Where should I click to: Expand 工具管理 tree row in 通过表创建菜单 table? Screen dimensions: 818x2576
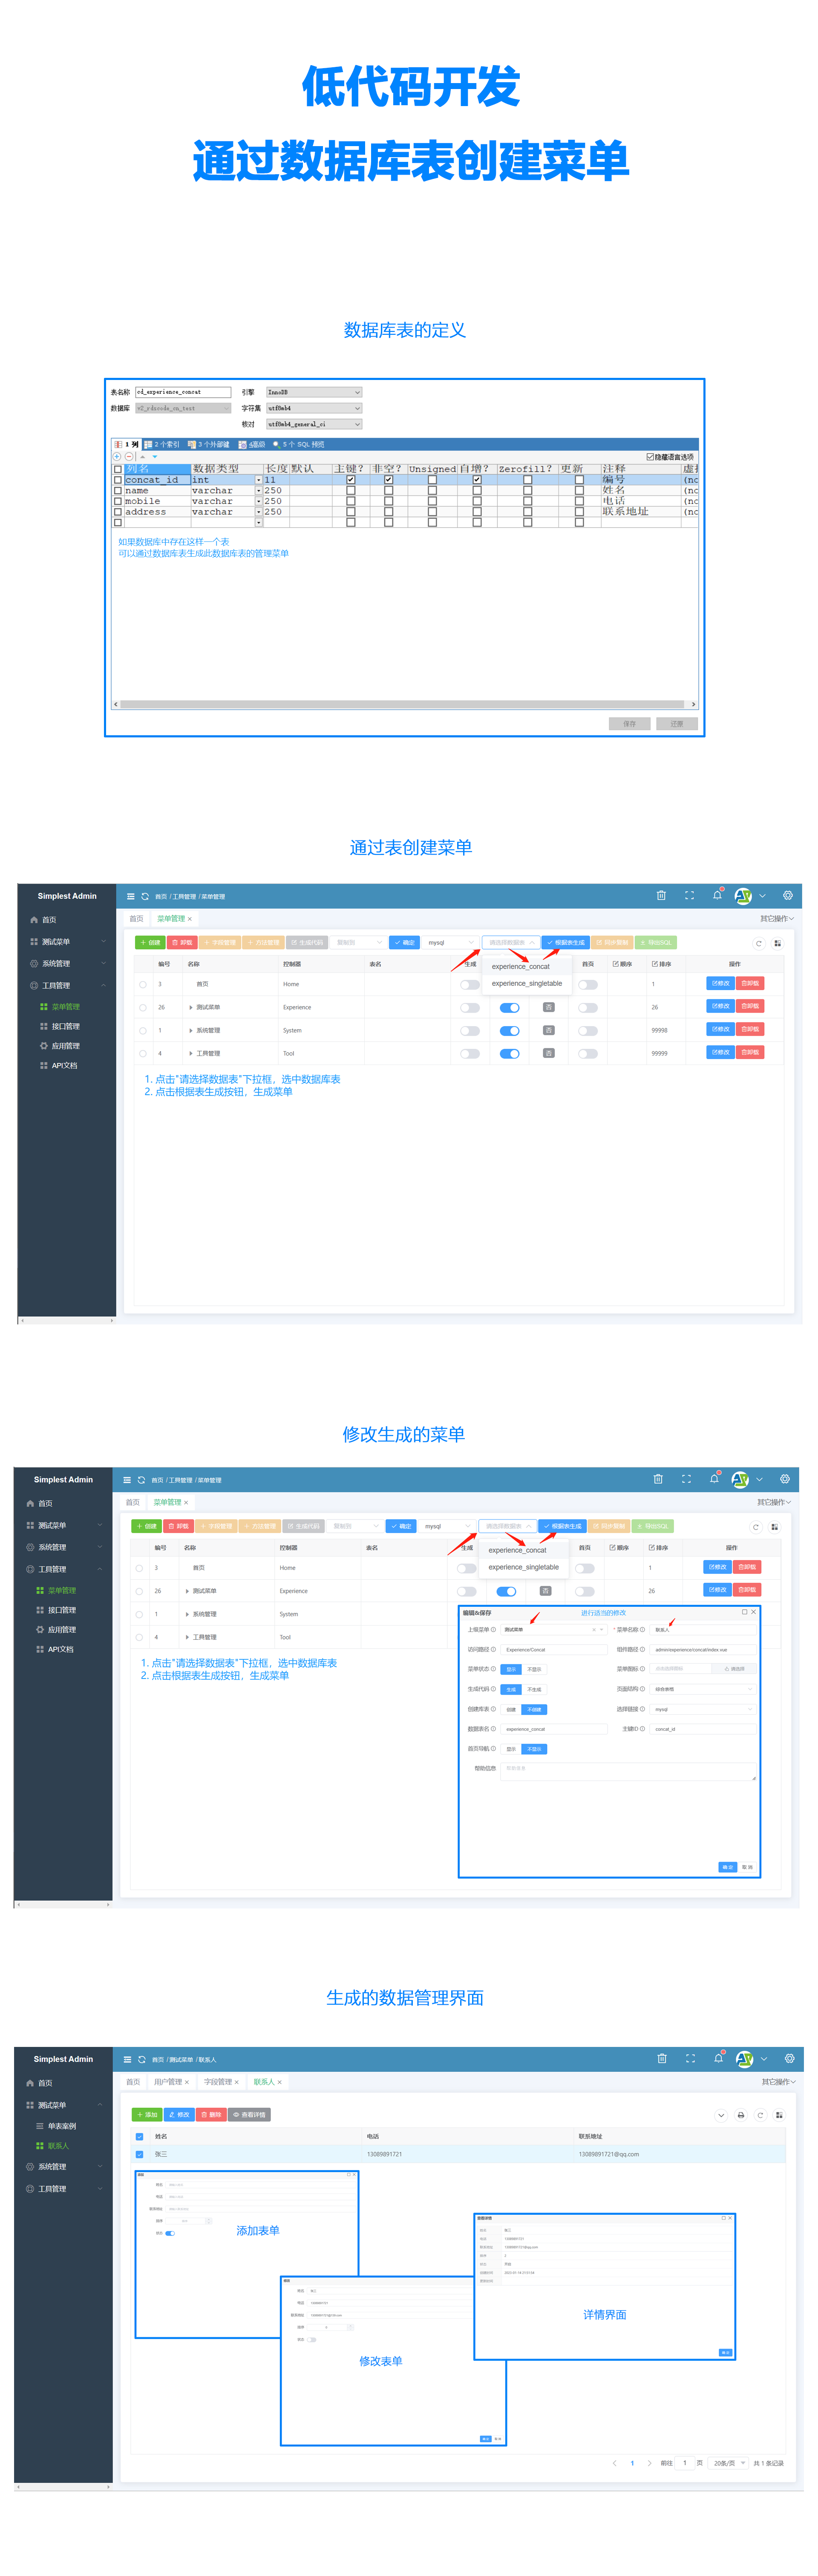[x=191, y=1053]
